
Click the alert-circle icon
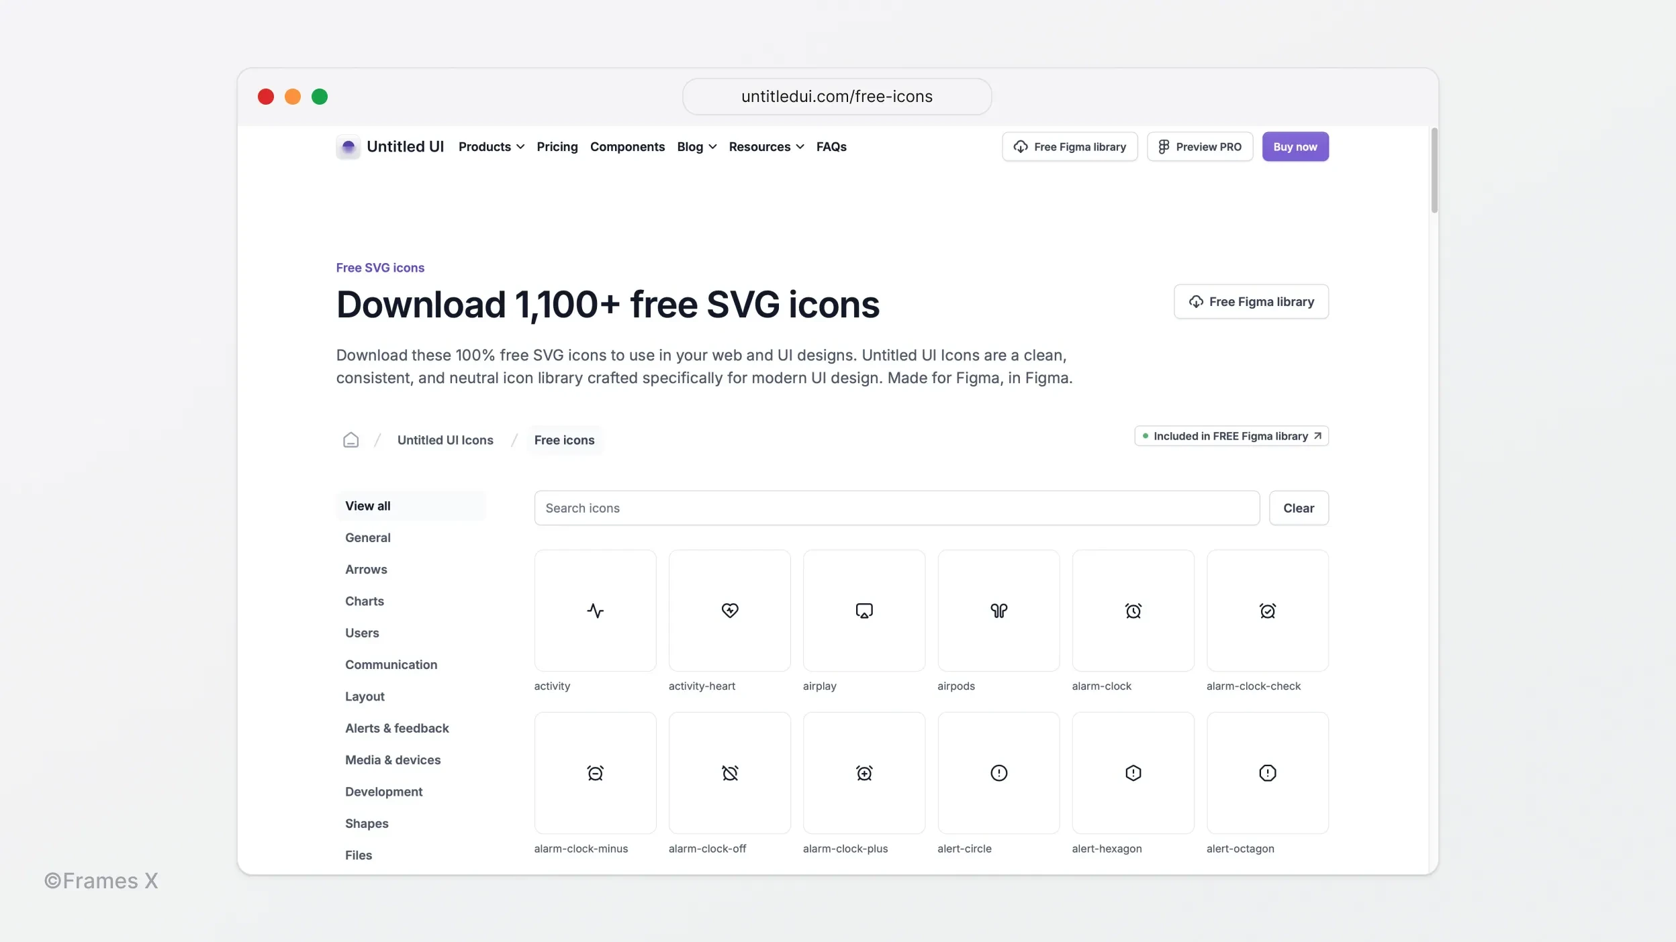[998, 773]
